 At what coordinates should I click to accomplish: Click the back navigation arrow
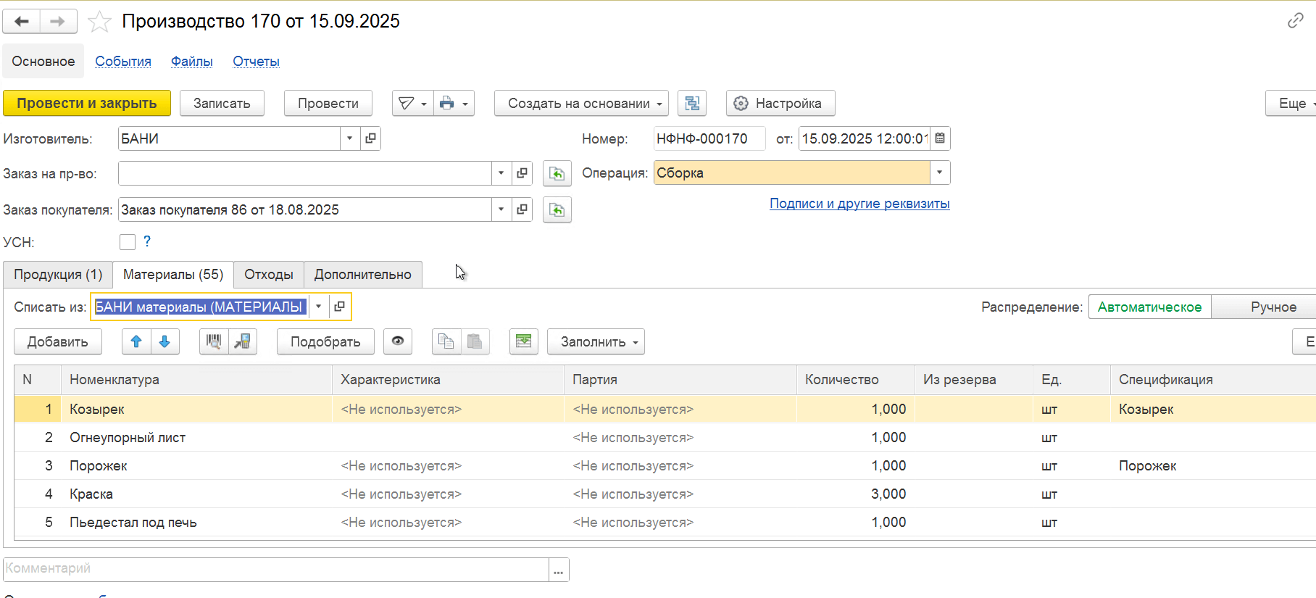click(x=22, y=22)
